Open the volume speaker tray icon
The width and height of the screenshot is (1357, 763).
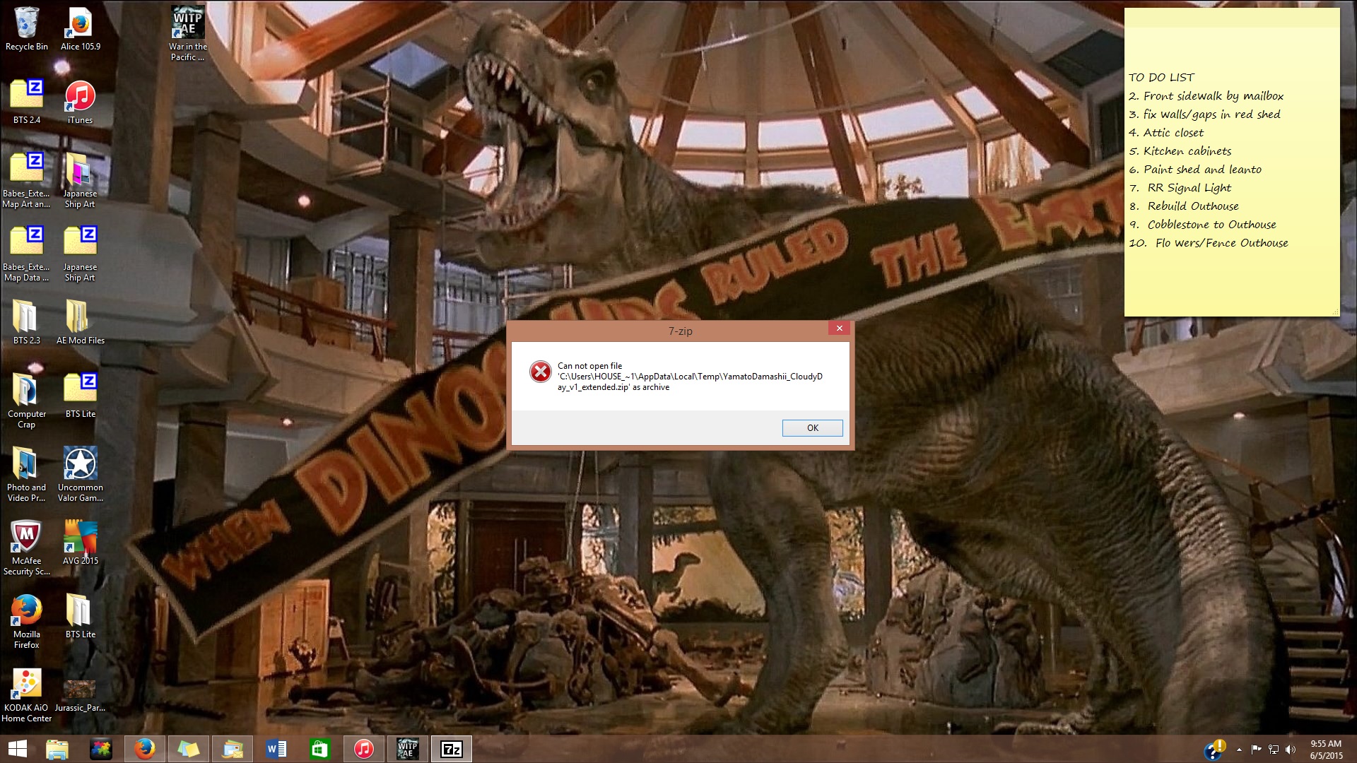[1291, 750]
